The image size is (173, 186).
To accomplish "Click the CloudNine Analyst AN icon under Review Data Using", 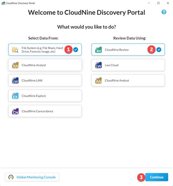I will click(99, 81).
